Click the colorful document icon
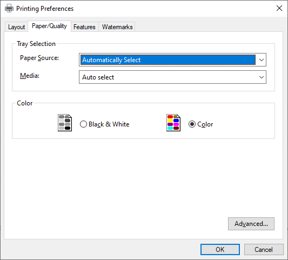The image size is (288, 260). pos(173,123)
